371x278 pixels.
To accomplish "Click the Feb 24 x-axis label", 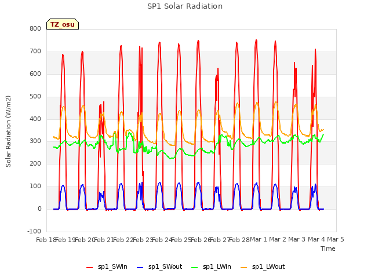I will pyautogui.click(x=162, y=240).
